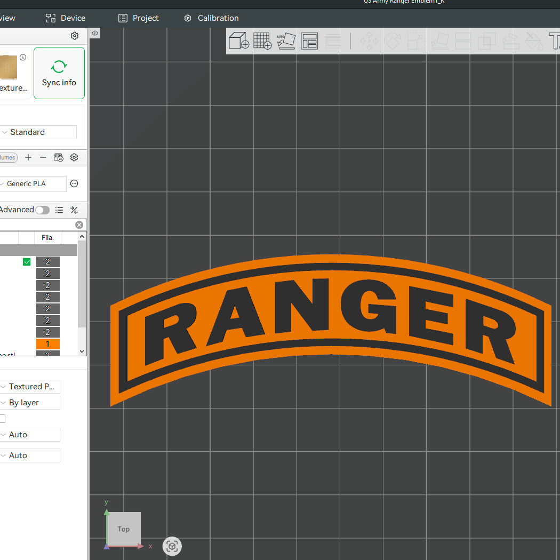Select the Auto orient tool
Image resolution: width=560 pixels, height=560 pixels.
pos(286,41)
